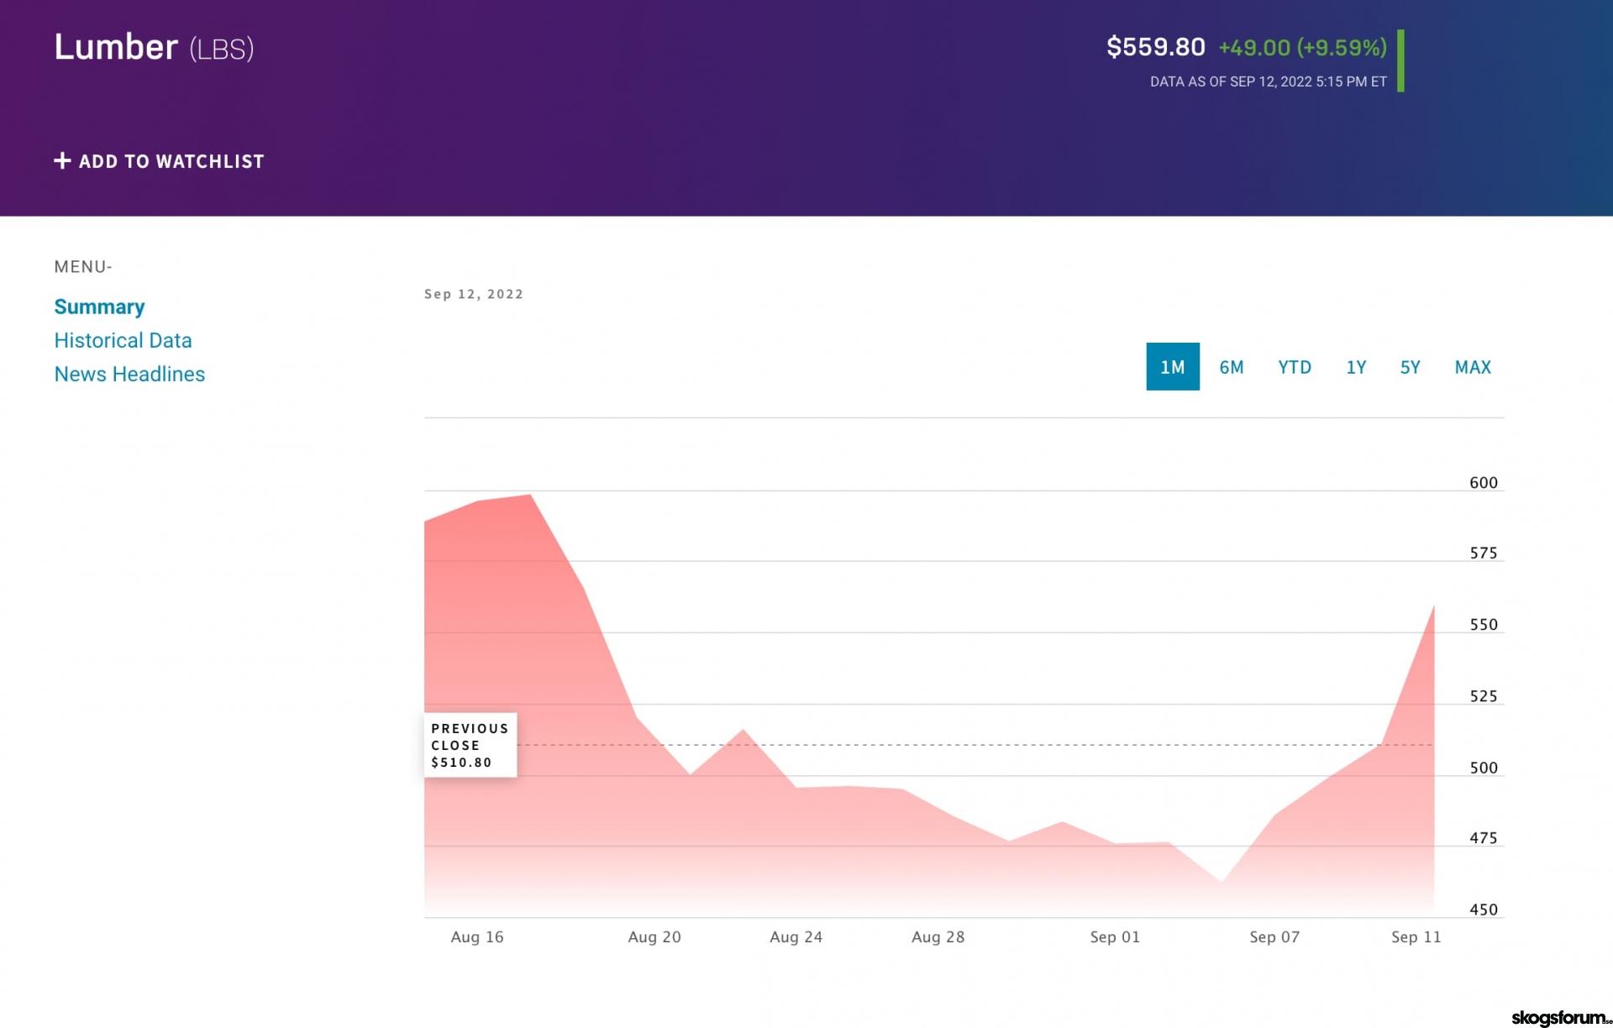
Task: Click the Lumber (LBS) title
Action: tap(154, 47)
